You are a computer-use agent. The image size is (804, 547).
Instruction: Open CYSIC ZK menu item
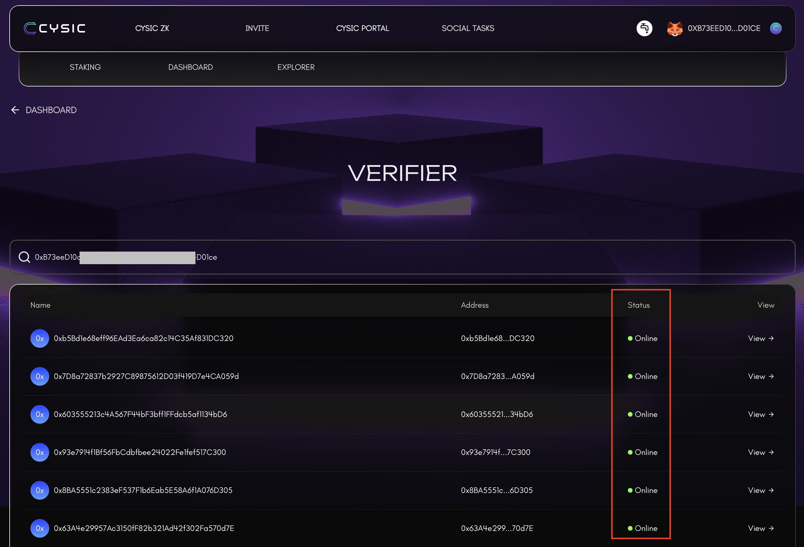click(152, 28)
